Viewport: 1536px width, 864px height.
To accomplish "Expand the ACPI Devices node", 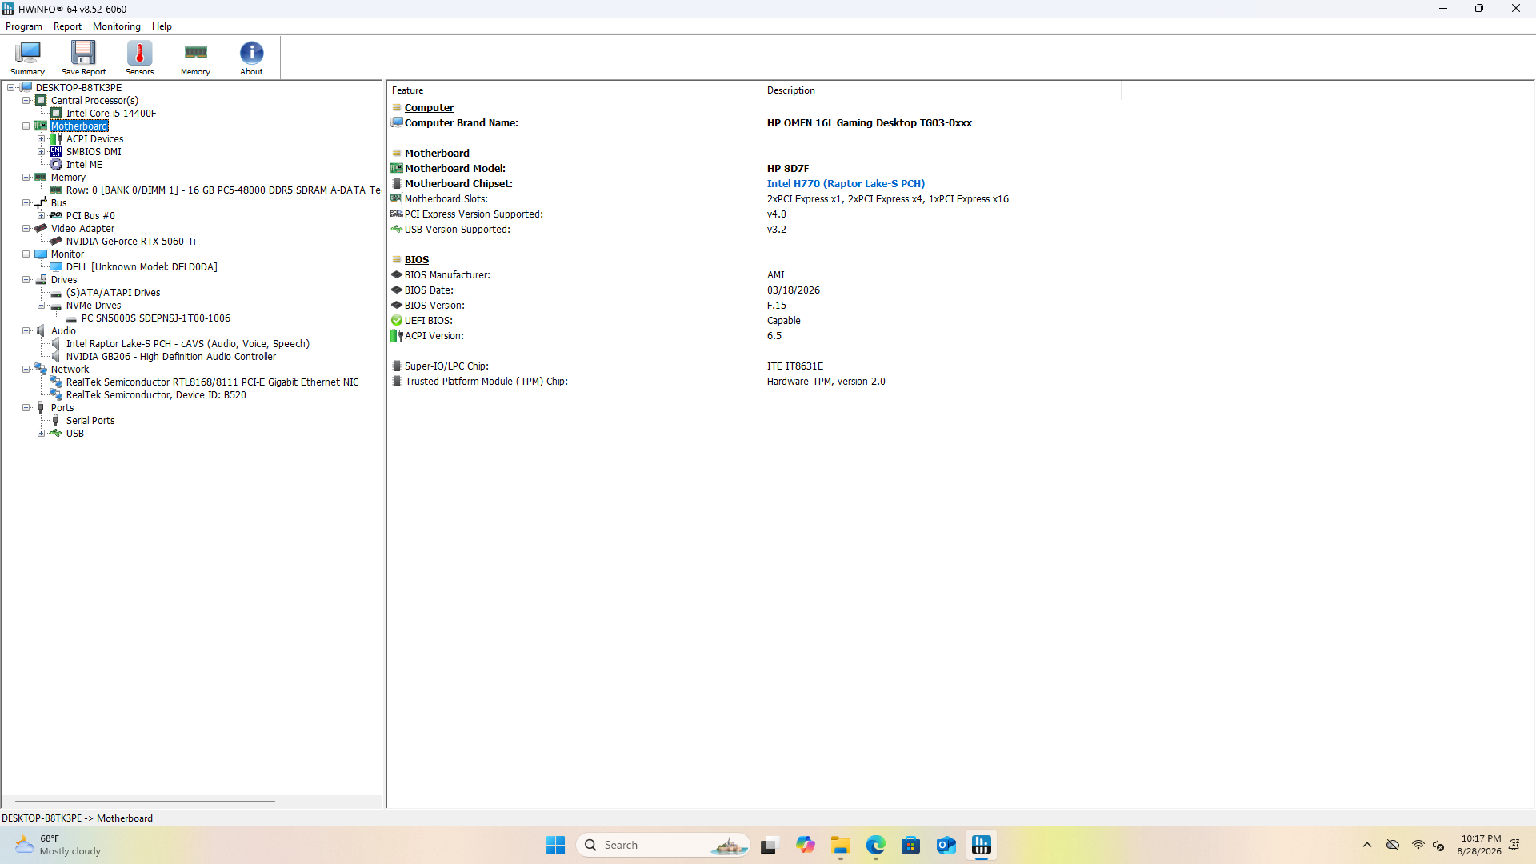I will [42, 139].
